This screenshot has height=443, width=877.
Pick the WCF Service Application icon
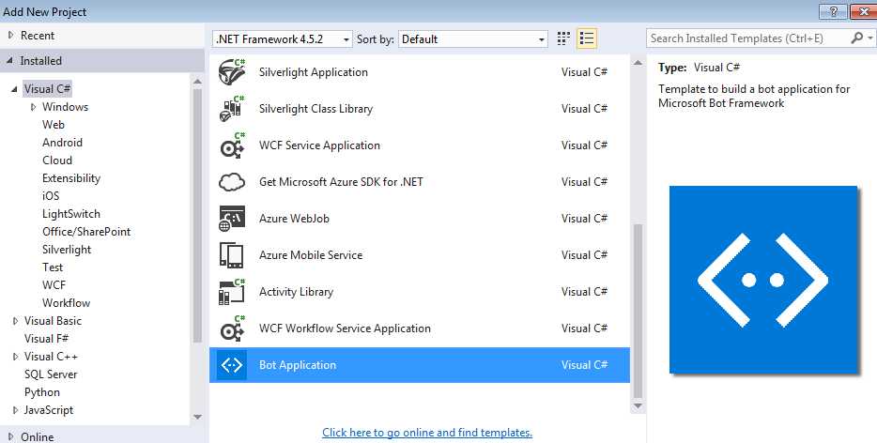click(232, 145)
